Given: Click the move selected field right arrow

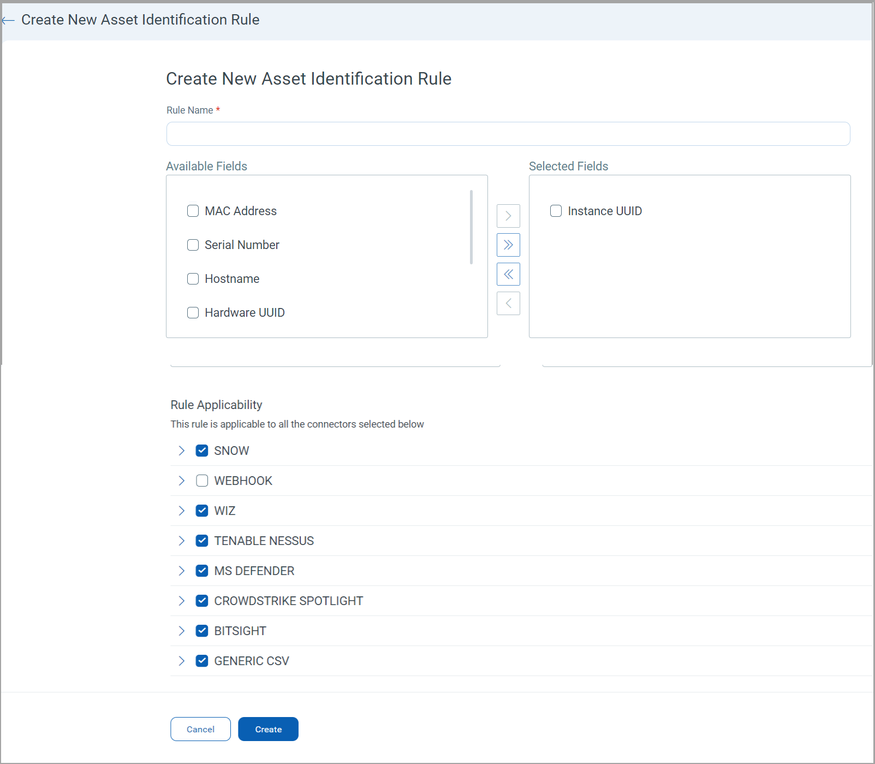Looking at the screenshot, I should [508, 216].
